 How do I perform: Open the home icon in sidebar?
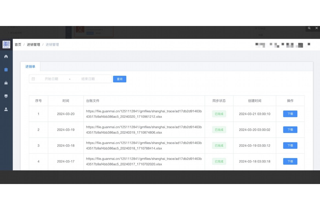coord(6,56)
